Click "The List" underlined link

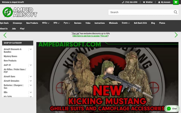[76, 33]
